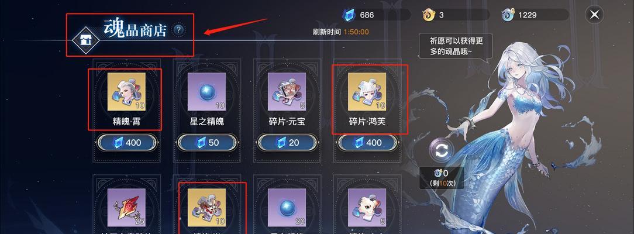Image resolution: width=634 pixels, height=234 pixels.
Task: Select the 碎片·元宝 puzzle piece item
Action: click(x=287, y=92)
